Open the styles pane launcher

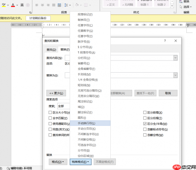175,12
